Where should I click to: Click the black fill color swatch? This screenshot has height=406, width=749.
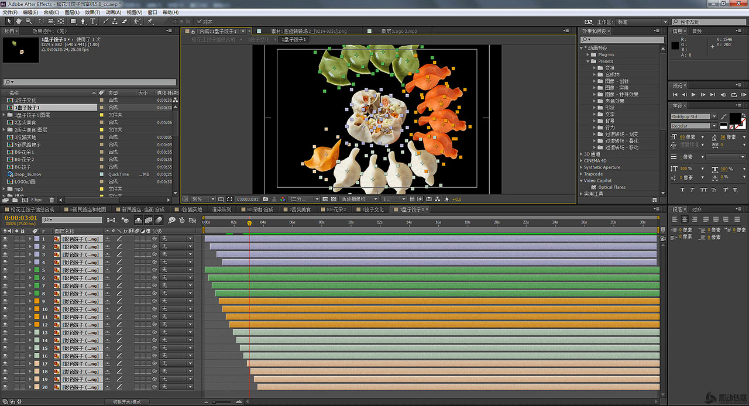(734, 118)
